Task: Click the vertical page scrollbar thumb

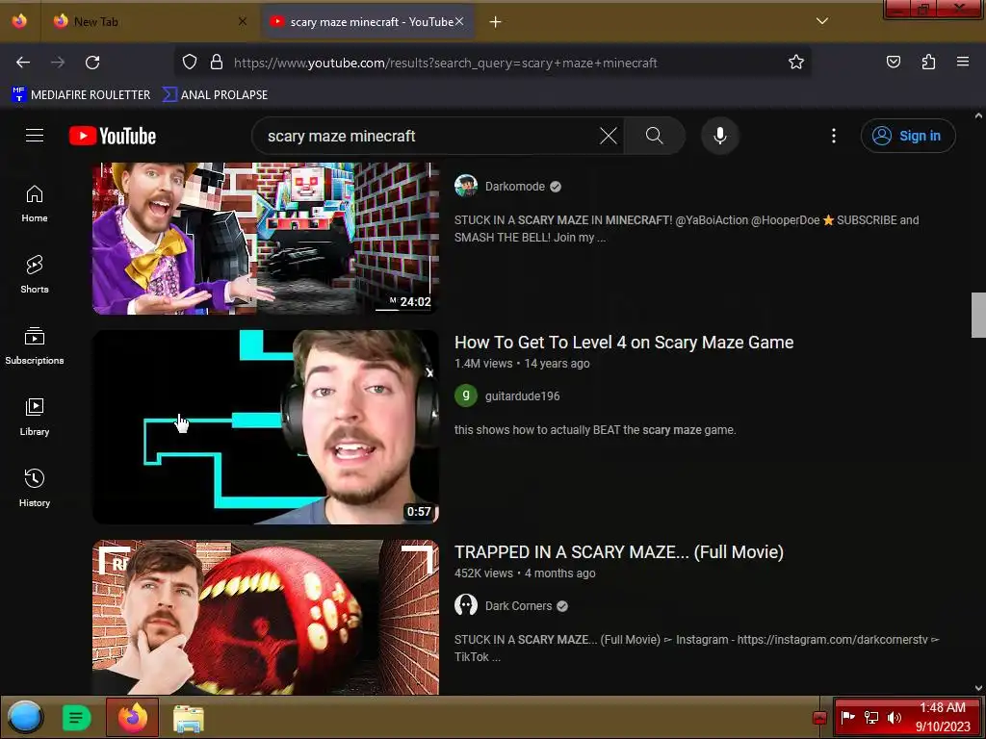Action: click(978, 315)
